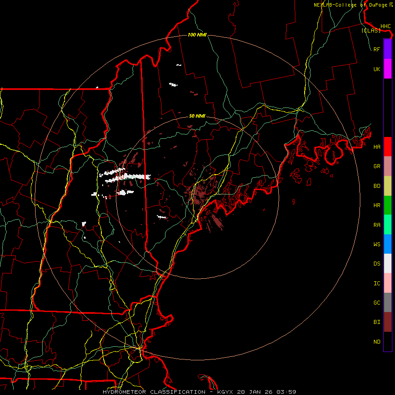Click the 'HHC' product label
Image resolution: width=395 pixels, height=395 pixels.
(x=385, y=26)
